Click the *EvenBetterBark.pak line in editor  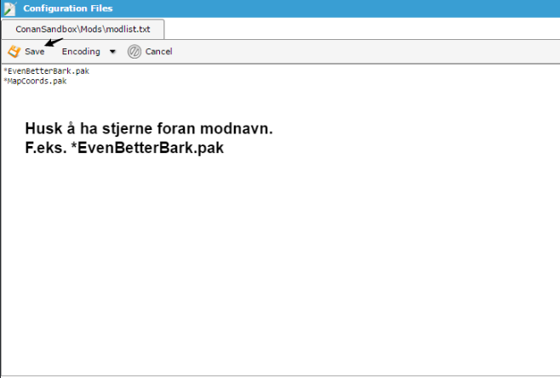point(47,71)
